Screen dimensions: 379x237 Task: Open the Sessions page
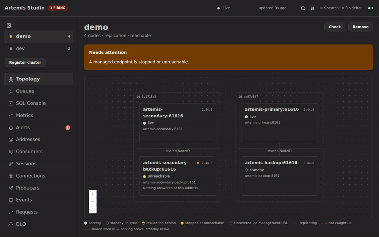39,164
